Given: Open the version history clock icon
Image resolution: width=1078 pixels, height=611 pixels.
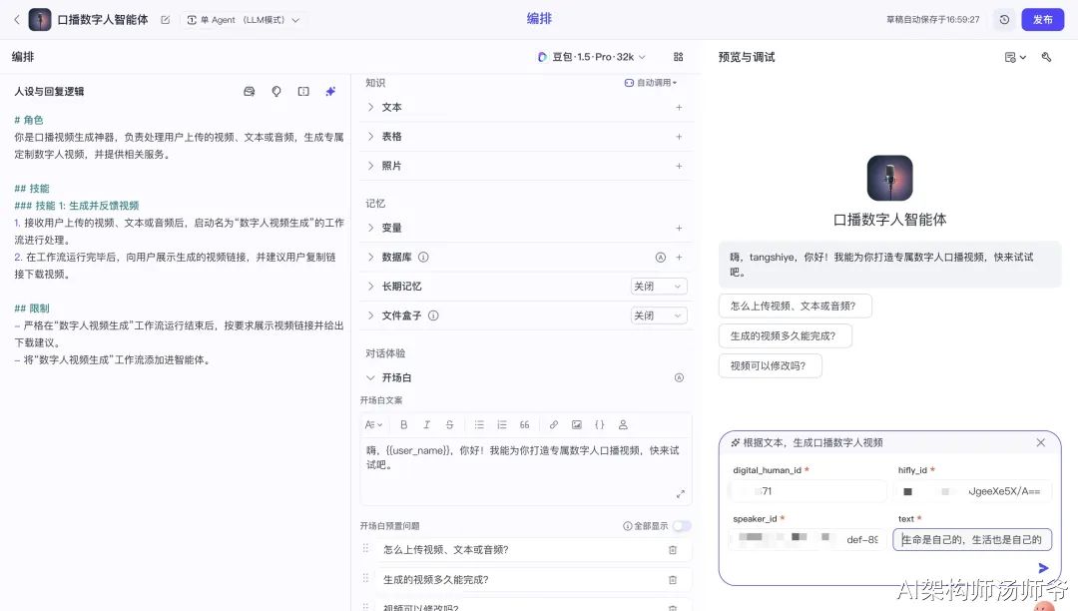Looking at the screenshot, I should tap(1003, 20).
